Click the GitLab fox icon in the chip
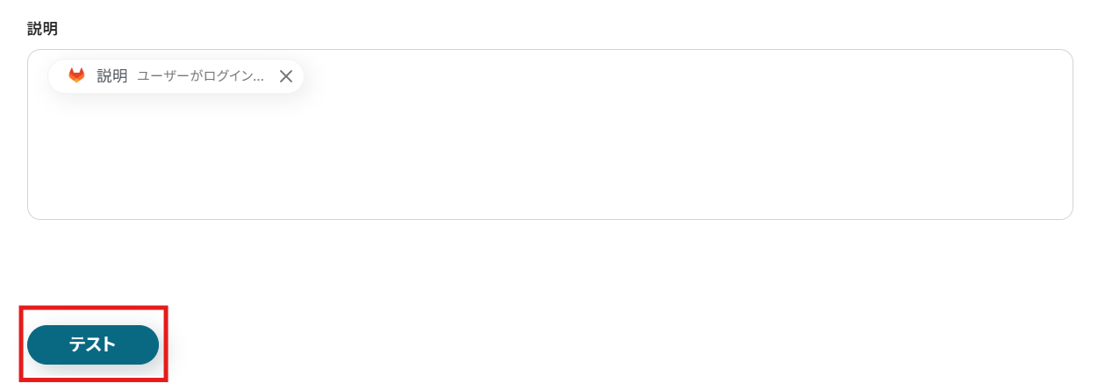The image size is (1098, 383). coord(77,76)
